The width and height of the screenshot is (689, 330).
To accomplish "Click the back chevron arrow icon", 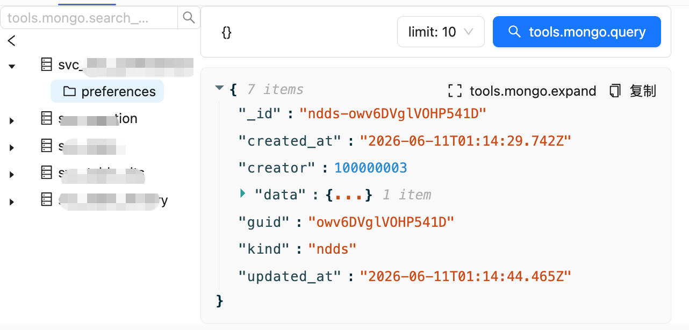I will pos(11,40).
